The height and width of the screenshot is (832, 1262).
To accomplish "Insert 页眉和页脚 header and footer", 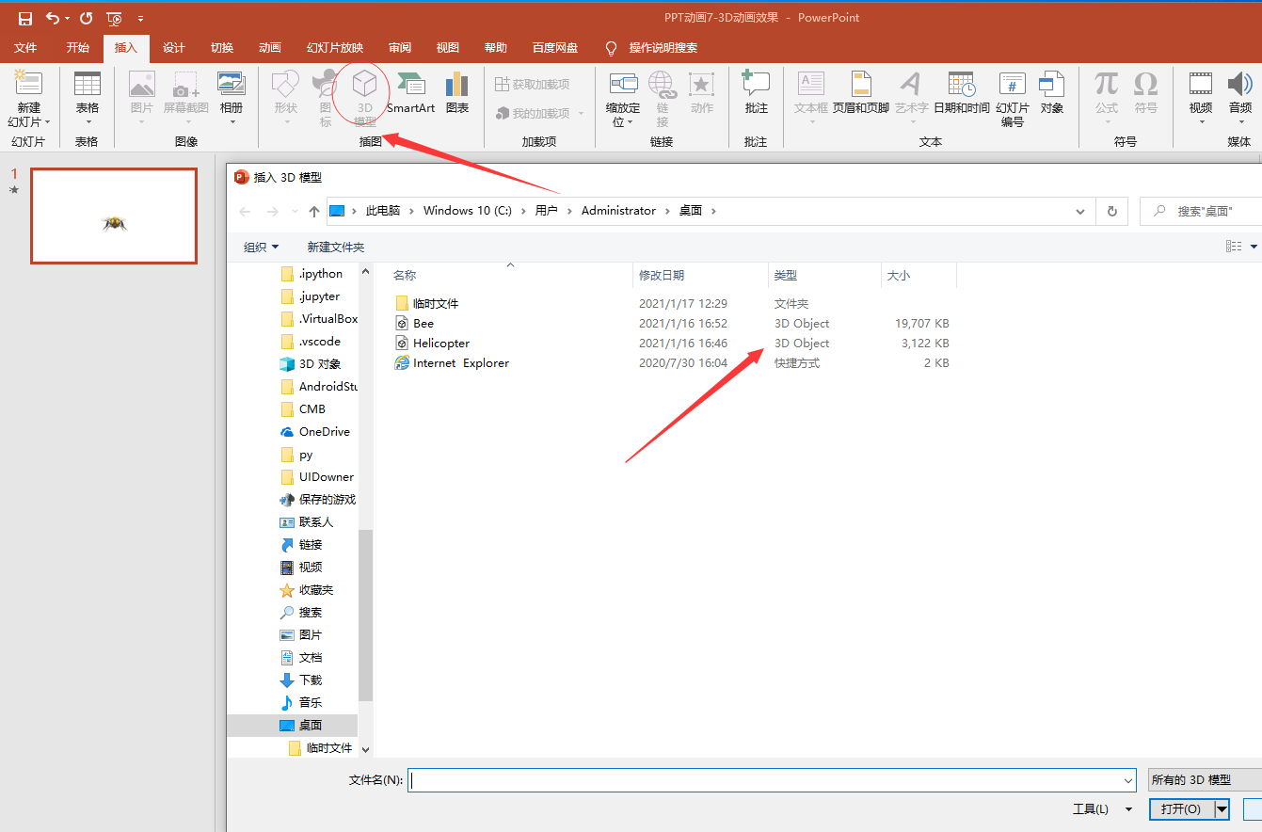I will point(861,92).
